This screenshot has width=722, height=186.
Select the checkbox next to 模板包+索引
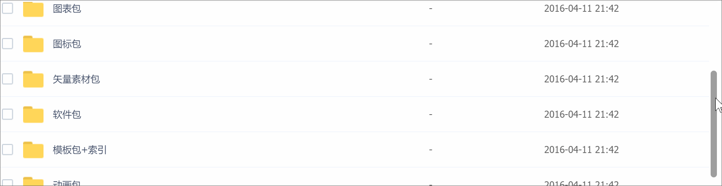click(x=7, y=150)
